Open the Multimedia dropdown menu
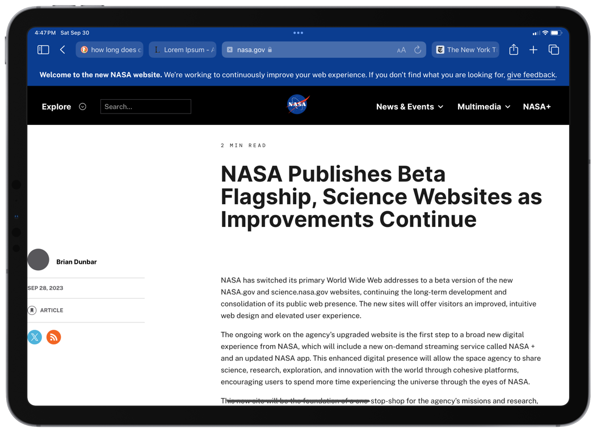 [x=484, y=107]
